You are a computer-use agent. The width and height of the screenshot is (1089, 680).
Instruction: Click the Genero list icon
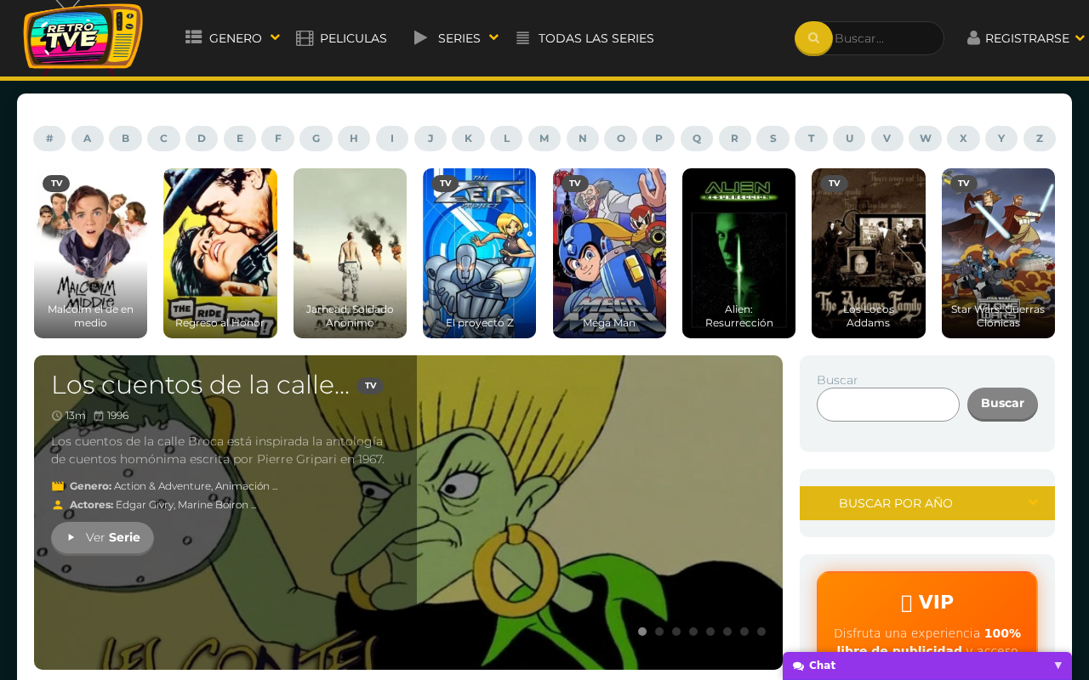[x=194, y=37]
